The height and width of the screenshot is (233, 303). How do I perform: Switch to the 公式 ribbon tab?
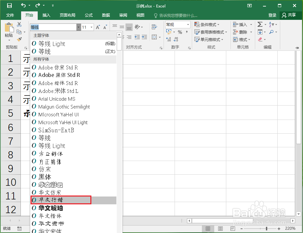89,15
